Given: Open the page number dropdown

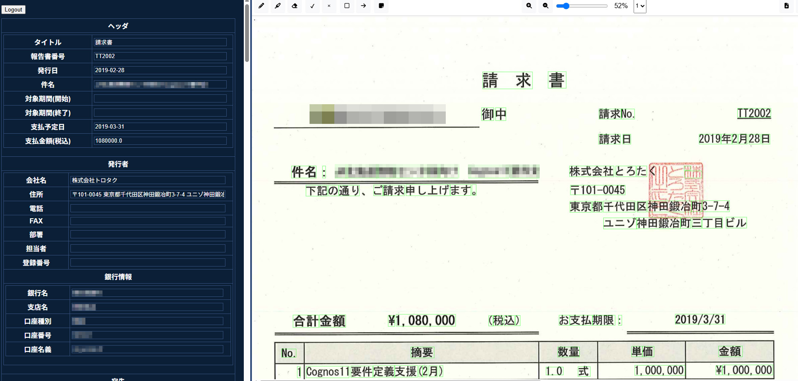Looking at the screenshot, I should tap(640, 6).
